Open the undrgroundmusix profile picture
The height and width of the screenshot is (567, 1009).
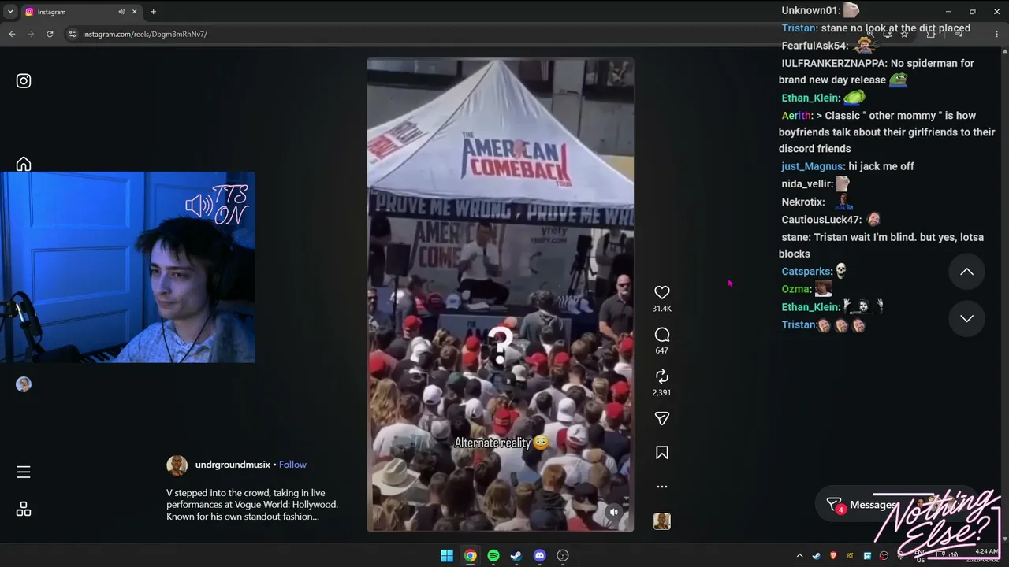177,465
